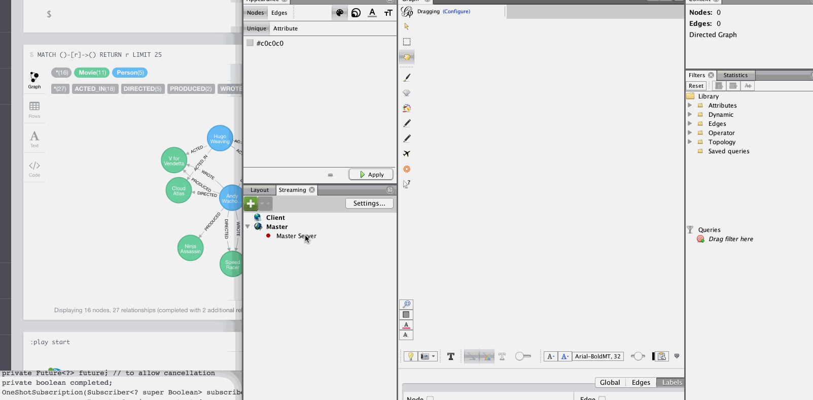The height and width of the screenshot is (400, 813).
Task: Click the Text view icon in Neo4j browser
Action: [x=34, y=139]
